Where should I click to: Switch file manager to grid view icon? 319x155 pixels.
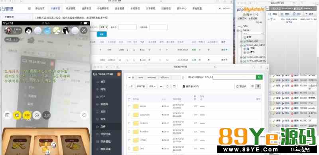tap(252, 86)
